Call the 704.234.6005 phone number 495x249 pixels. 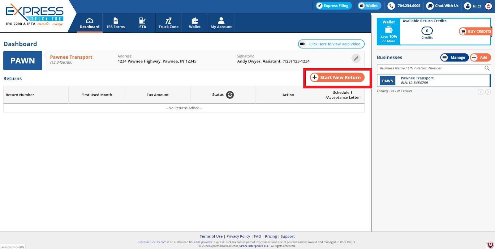click(x=404, y=6)
